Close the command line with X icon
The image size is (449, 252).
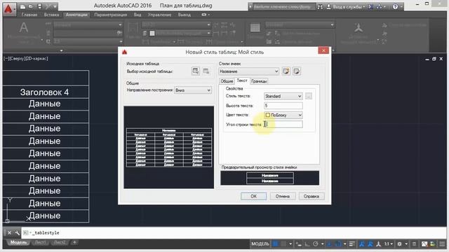tap(9, 233)
